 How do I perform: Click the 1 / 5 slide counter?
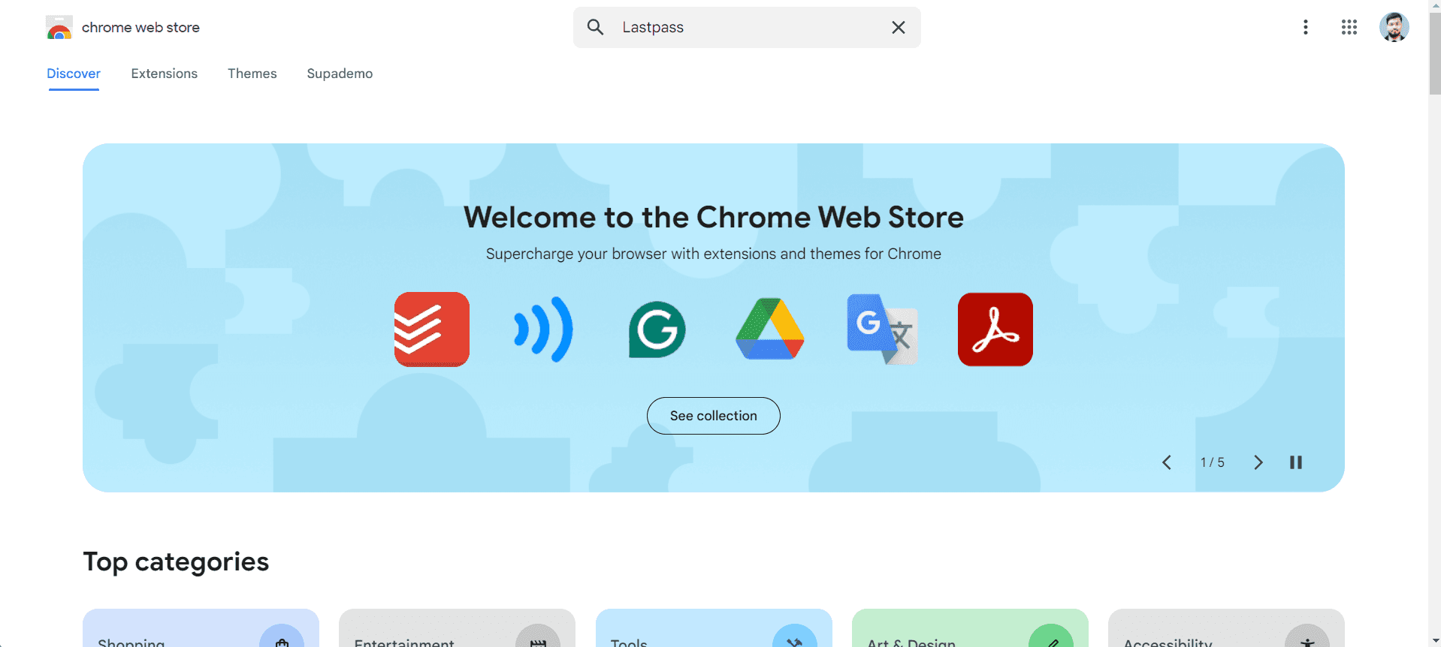point(1213,462)
